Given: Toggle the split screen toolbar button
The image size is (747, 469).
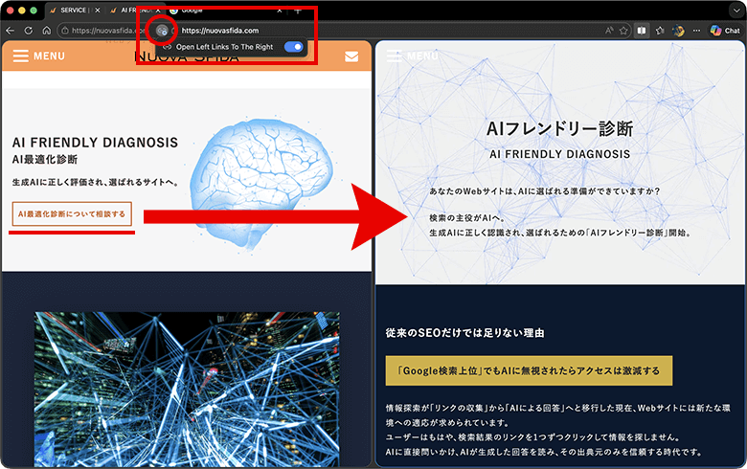Looking at the screenshot, I should pos(642,31).
